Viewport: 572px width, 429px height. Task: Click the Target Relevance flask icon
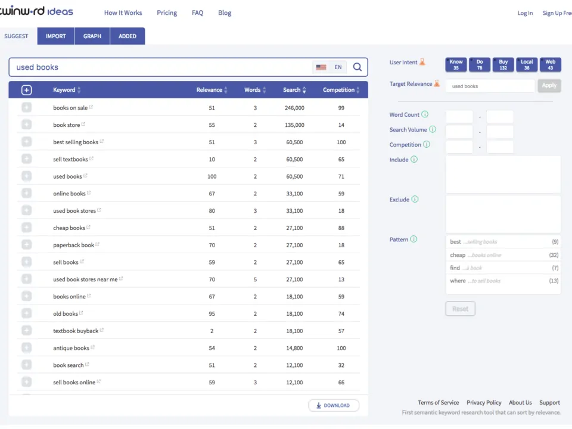pyautogui.click(x=437, y=83)
